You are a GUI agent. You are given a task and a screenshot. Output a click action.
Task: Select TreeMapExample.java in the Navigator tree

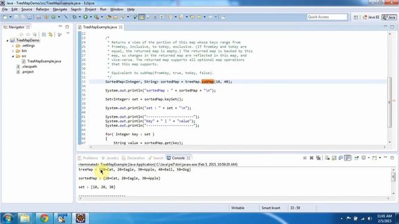click(44, 61)
